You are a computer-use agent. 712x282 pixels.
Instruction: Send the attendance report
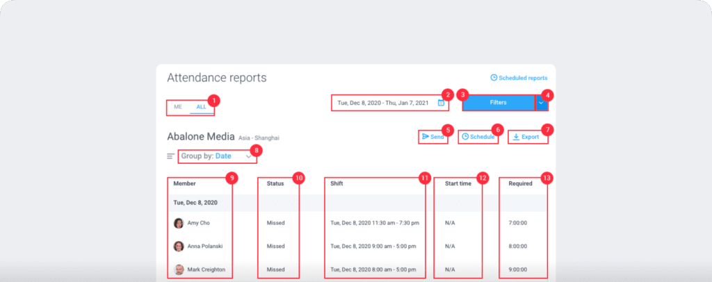click(x=432, y=137)
